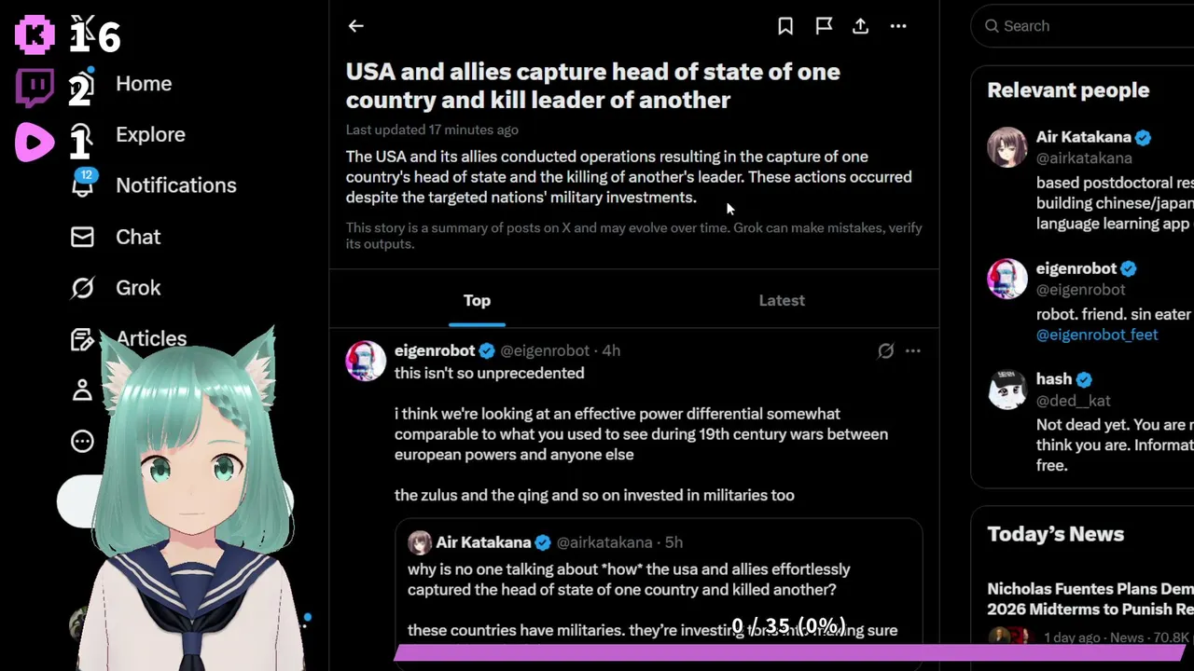Click the flag report icon
The height and width of the screenshot is (671, 1194).
824,26
